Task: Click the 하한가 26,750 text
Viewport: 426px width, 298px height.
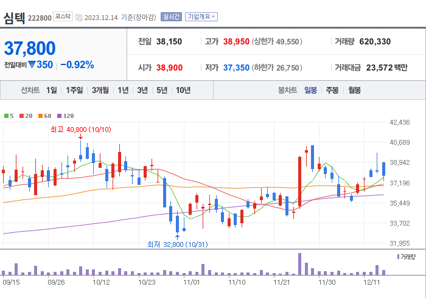Action: tap(277, 68)
